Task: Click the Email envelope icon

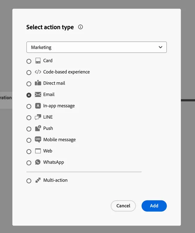Action: tap(38, 94)
